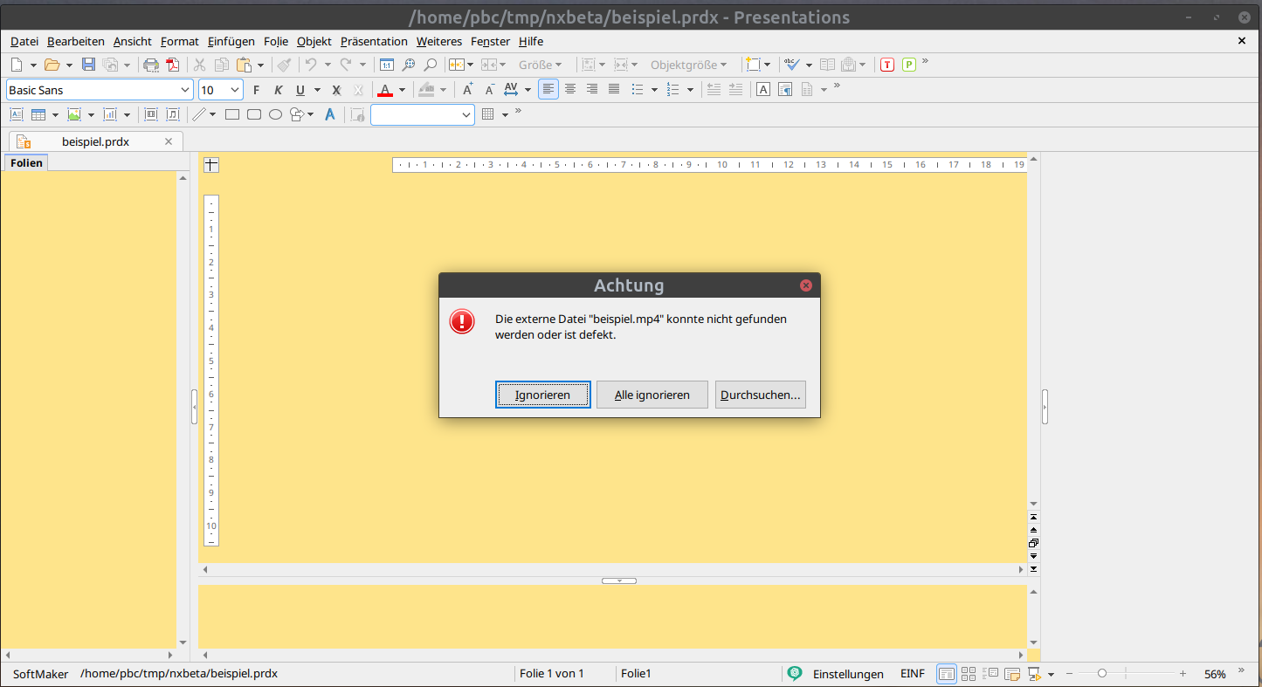Click the red T TextMaker icon
The height and width of the screenshot is (687, 1262).
pyautogui.click(x=887, y=65)
